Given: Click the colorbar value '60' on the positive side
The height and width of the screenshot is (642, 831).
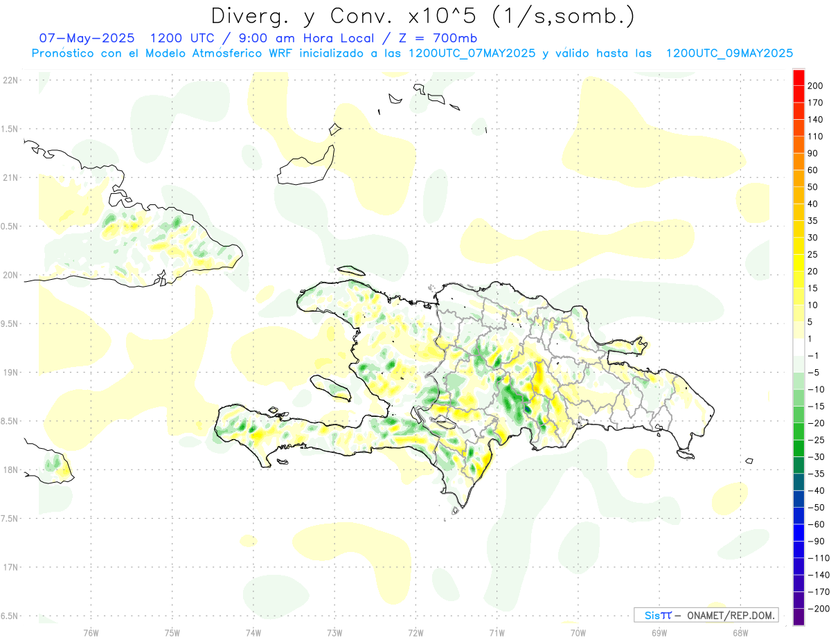Looking at the screenshot, I should click(813, 170).
